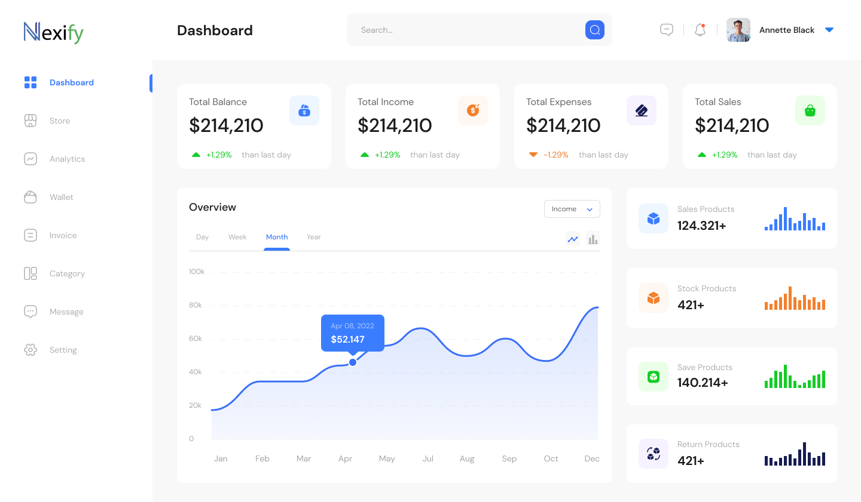Viewport: 861px width, 502px height.
Task: Click the blue search magnifier button
Action: [x=594, y=30]
